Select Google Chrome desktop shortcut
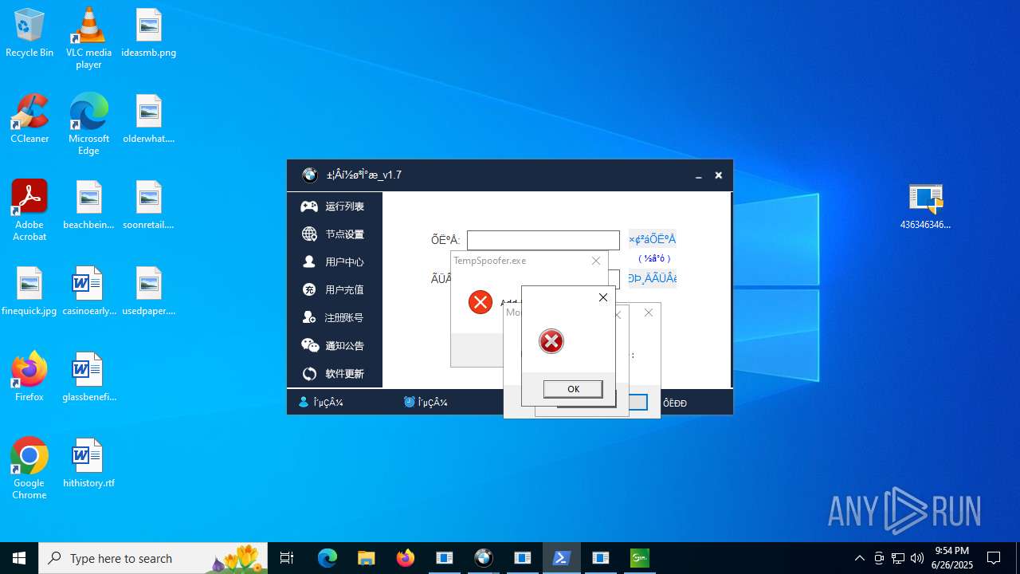 tap(29, 469)
